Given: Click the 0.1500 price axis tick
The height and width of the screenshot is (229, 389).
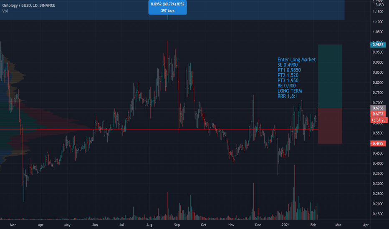Looking at the screenshot, I should click(378, 214).
